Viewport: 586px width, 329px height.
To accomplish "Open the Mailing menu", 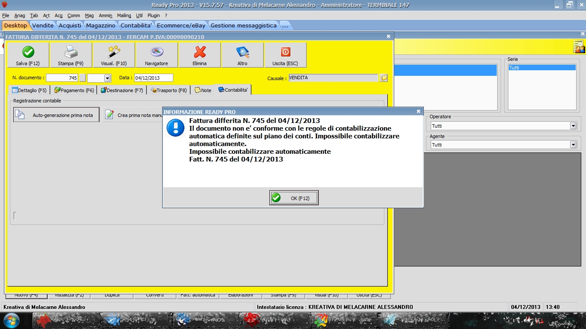I will pyautogui.click(x=124, y=15).
